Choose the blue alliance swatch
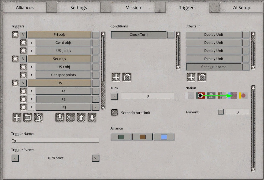The width and height of the screenshot is (264, 180). 164,137
